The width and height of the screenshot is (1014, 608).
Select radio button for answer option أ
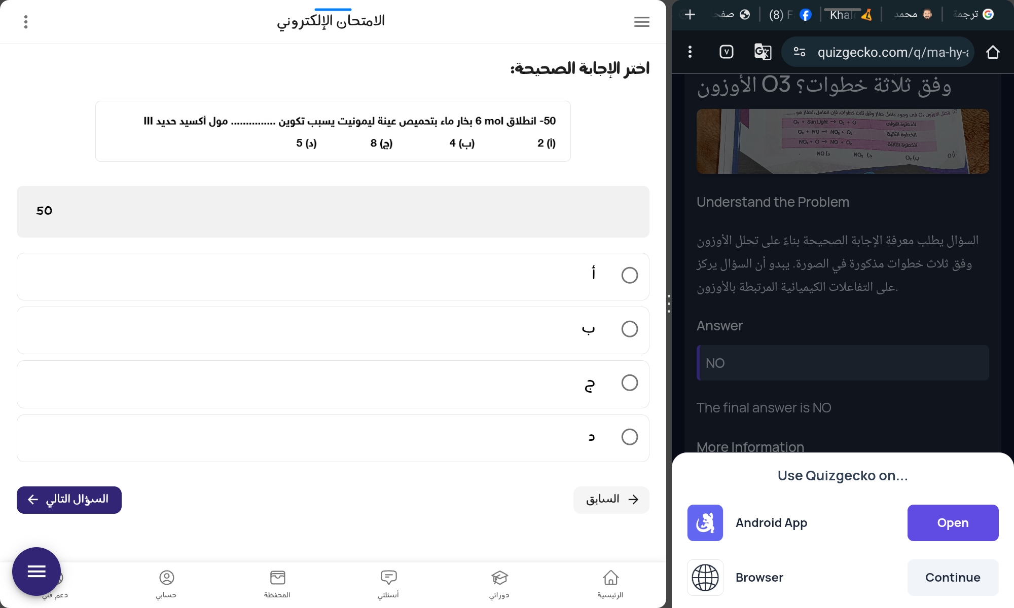pos(628,275)
